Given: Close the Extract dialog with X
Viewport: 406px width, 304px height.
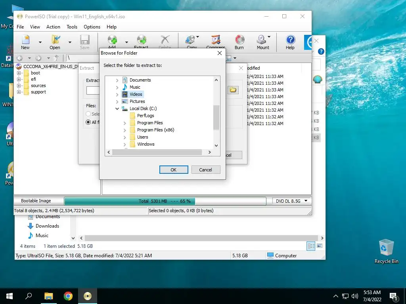Looking at the screenshot, I should click(241, 68).
